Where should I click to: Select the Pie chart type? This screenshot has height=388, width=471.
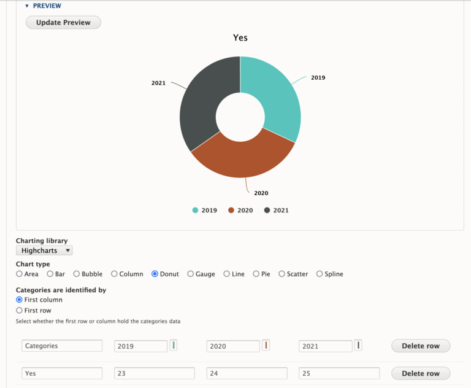tap(256, 274)
